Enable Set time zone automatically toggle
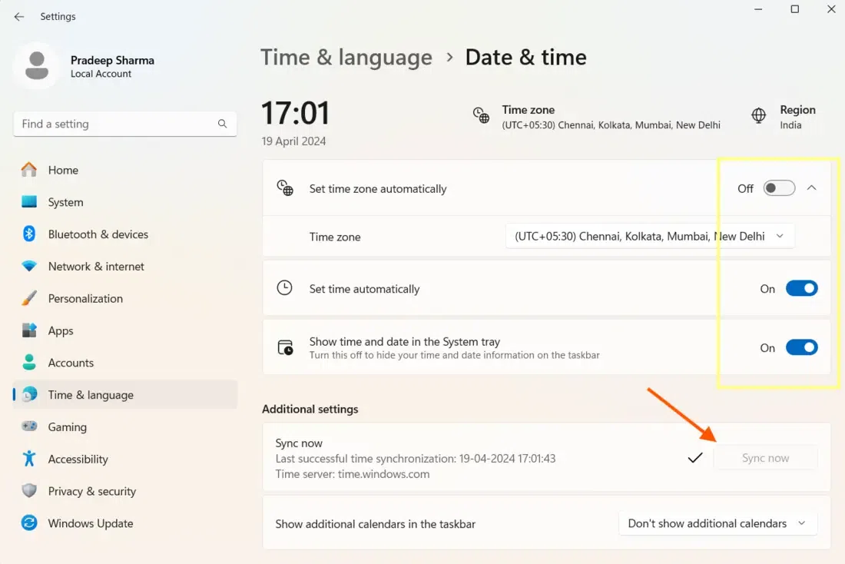 click(x=779, y=188)
